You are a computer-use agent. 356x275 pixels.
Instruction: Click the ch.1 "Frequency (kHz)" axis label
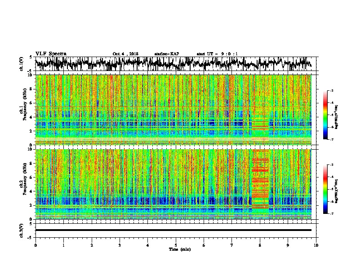(x=25, y=105)
